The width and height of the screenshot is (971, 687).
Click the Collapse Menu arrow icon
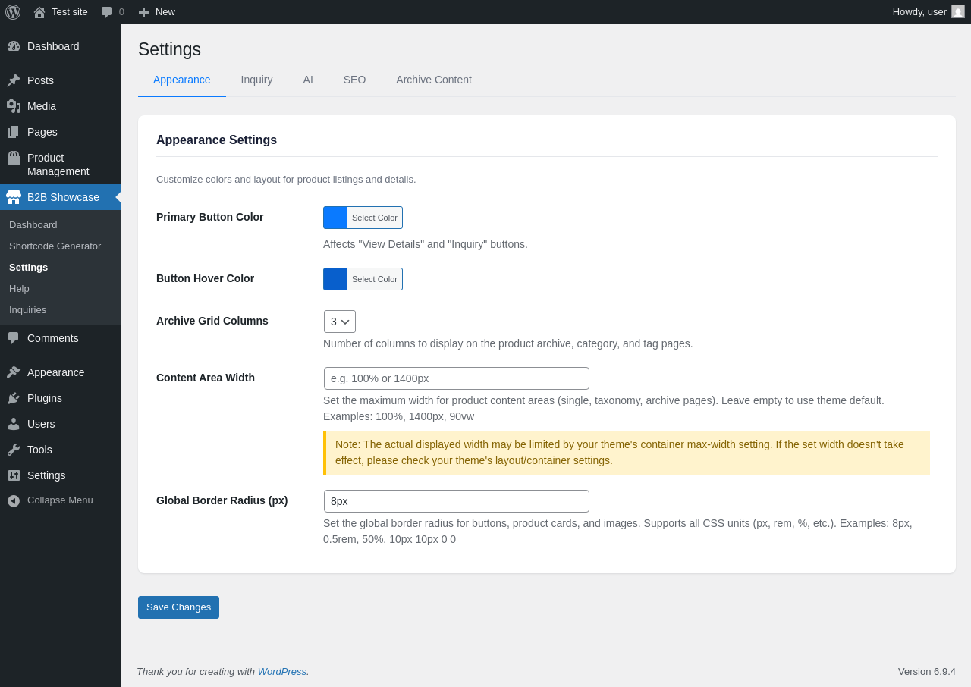point(14,500)
